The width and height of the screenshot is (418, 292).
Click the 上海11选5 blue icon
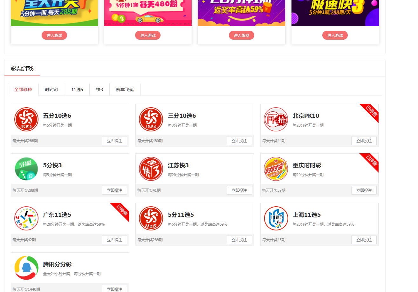click(276, 218)
